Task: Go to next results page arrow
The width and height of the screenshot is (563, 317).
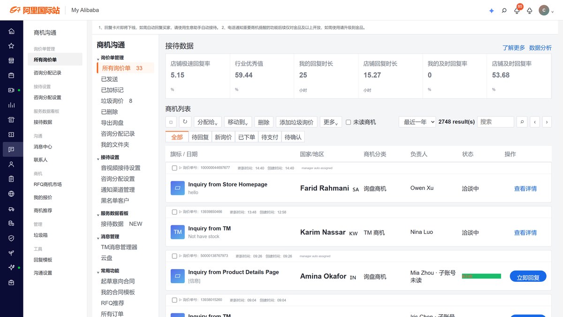Action: 547,122
